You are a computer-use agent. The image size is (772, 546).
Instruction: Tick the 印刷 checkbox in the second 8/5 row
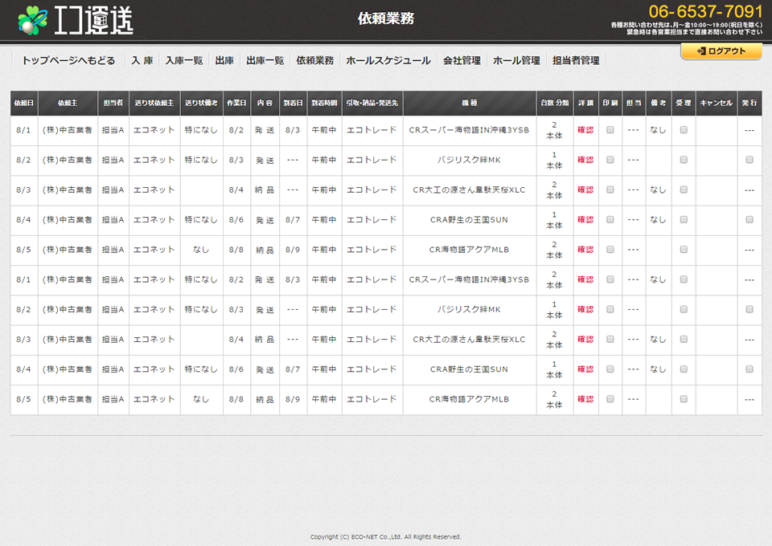point(610,399)
